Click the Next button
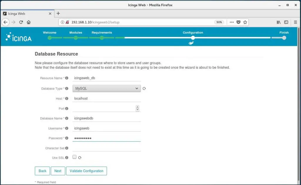 [x=58, y=171]
